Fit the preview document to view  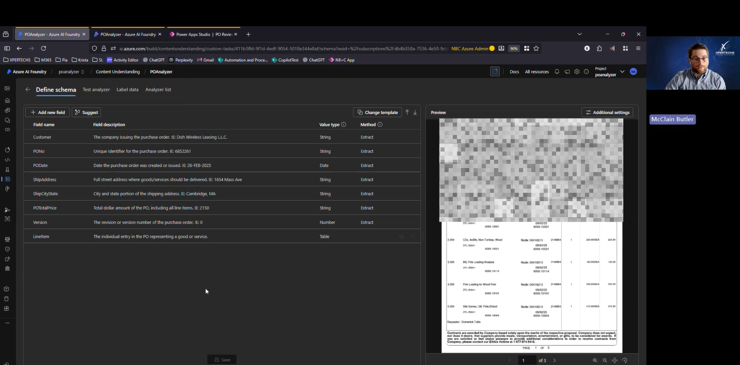tap(615, 360)
